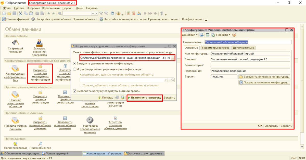The width and height of the screenshot is (306, 160).
Task: Create a new document with the New toolbar icon
Action: click(x=4, y=13)
